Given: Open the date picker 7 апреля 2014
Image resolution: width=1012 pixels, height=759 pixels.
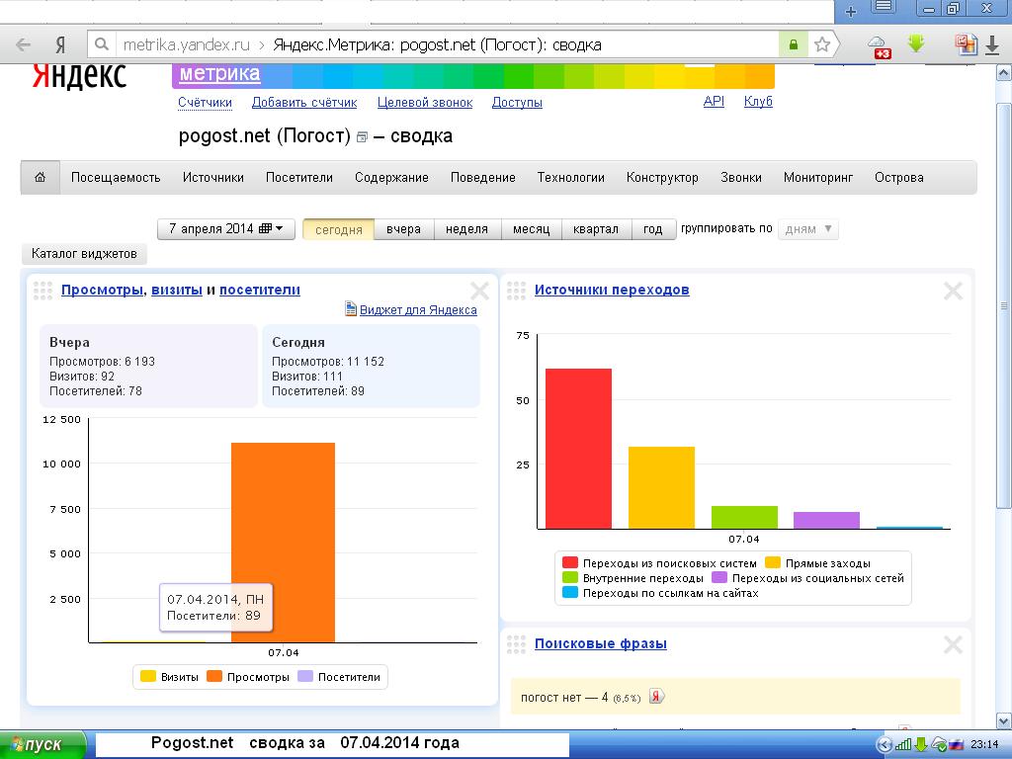Looking at the screenshot, I should 226,228.
